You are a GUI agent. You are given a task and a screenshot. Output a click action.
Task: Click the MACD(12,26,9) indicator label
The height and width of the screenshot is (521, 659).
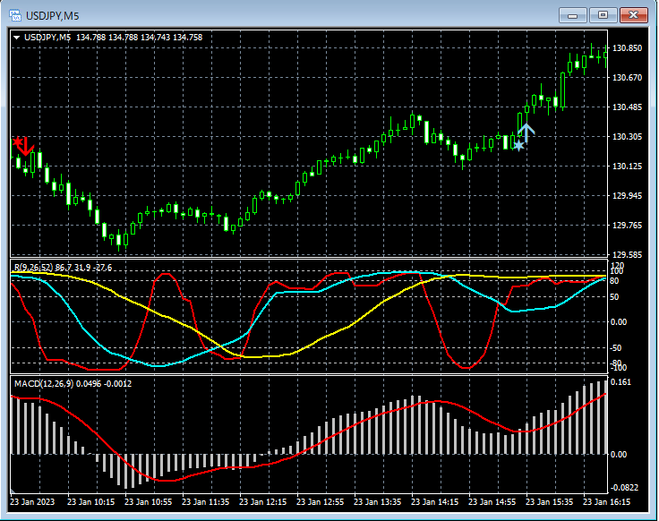point(44,384)
